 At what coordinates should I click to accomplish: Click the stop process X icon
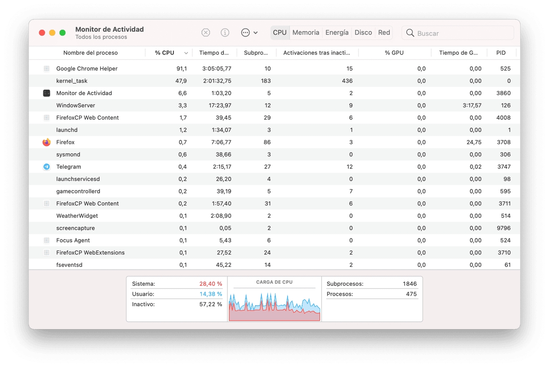pyautogui.click(x=205, y=32)
